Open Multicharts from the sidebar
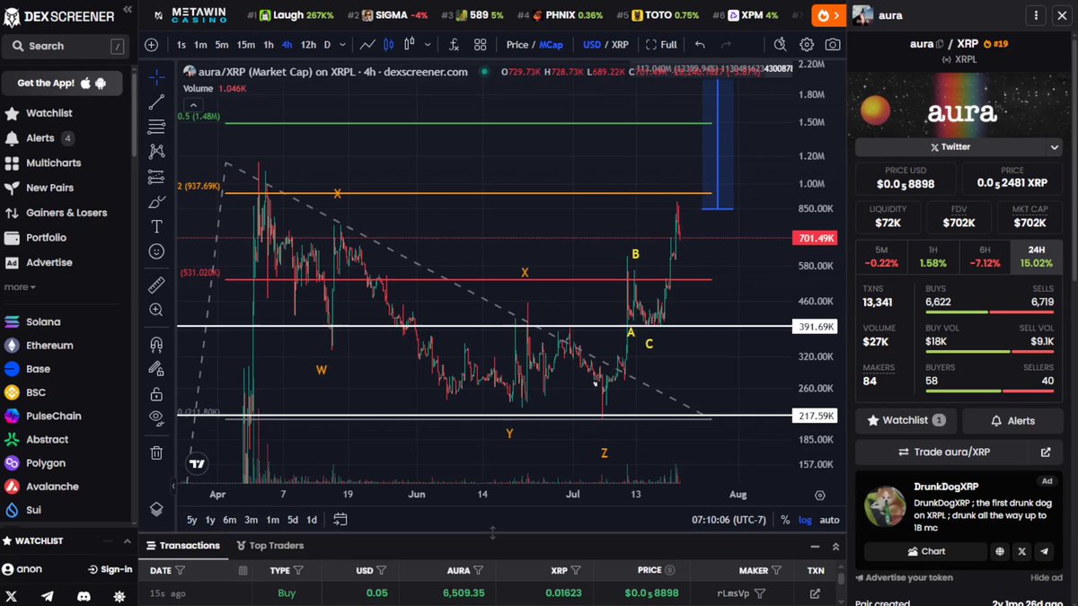The height and width of the screenshot is (606, 1078). (x=53, y=163)
